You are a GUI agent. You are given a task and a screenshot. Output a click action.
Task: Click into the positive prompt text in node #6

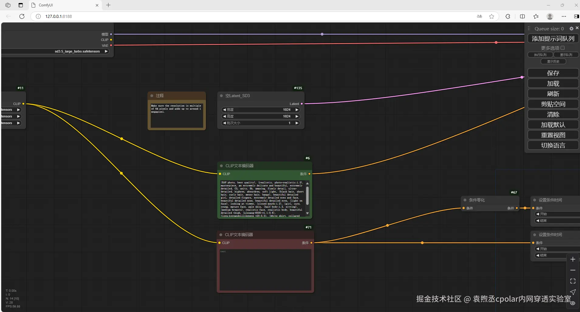coord(262,199)
